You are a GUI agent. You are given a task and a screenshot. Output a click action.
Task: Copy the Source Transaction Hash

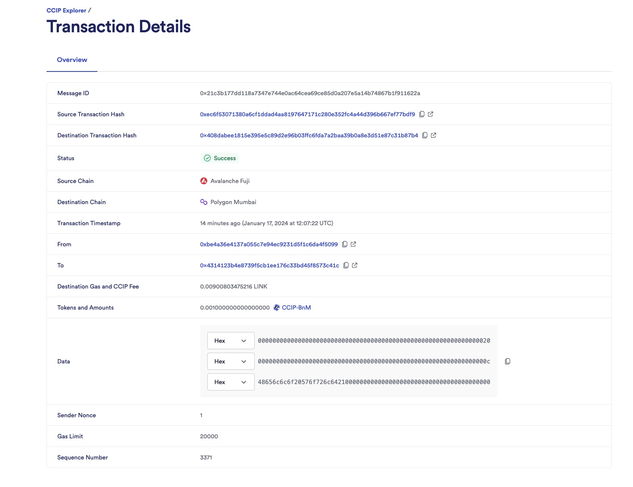pos(422,114)
